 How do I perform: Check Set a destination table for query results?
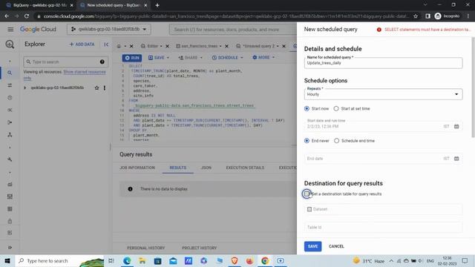tap(307, 194)
